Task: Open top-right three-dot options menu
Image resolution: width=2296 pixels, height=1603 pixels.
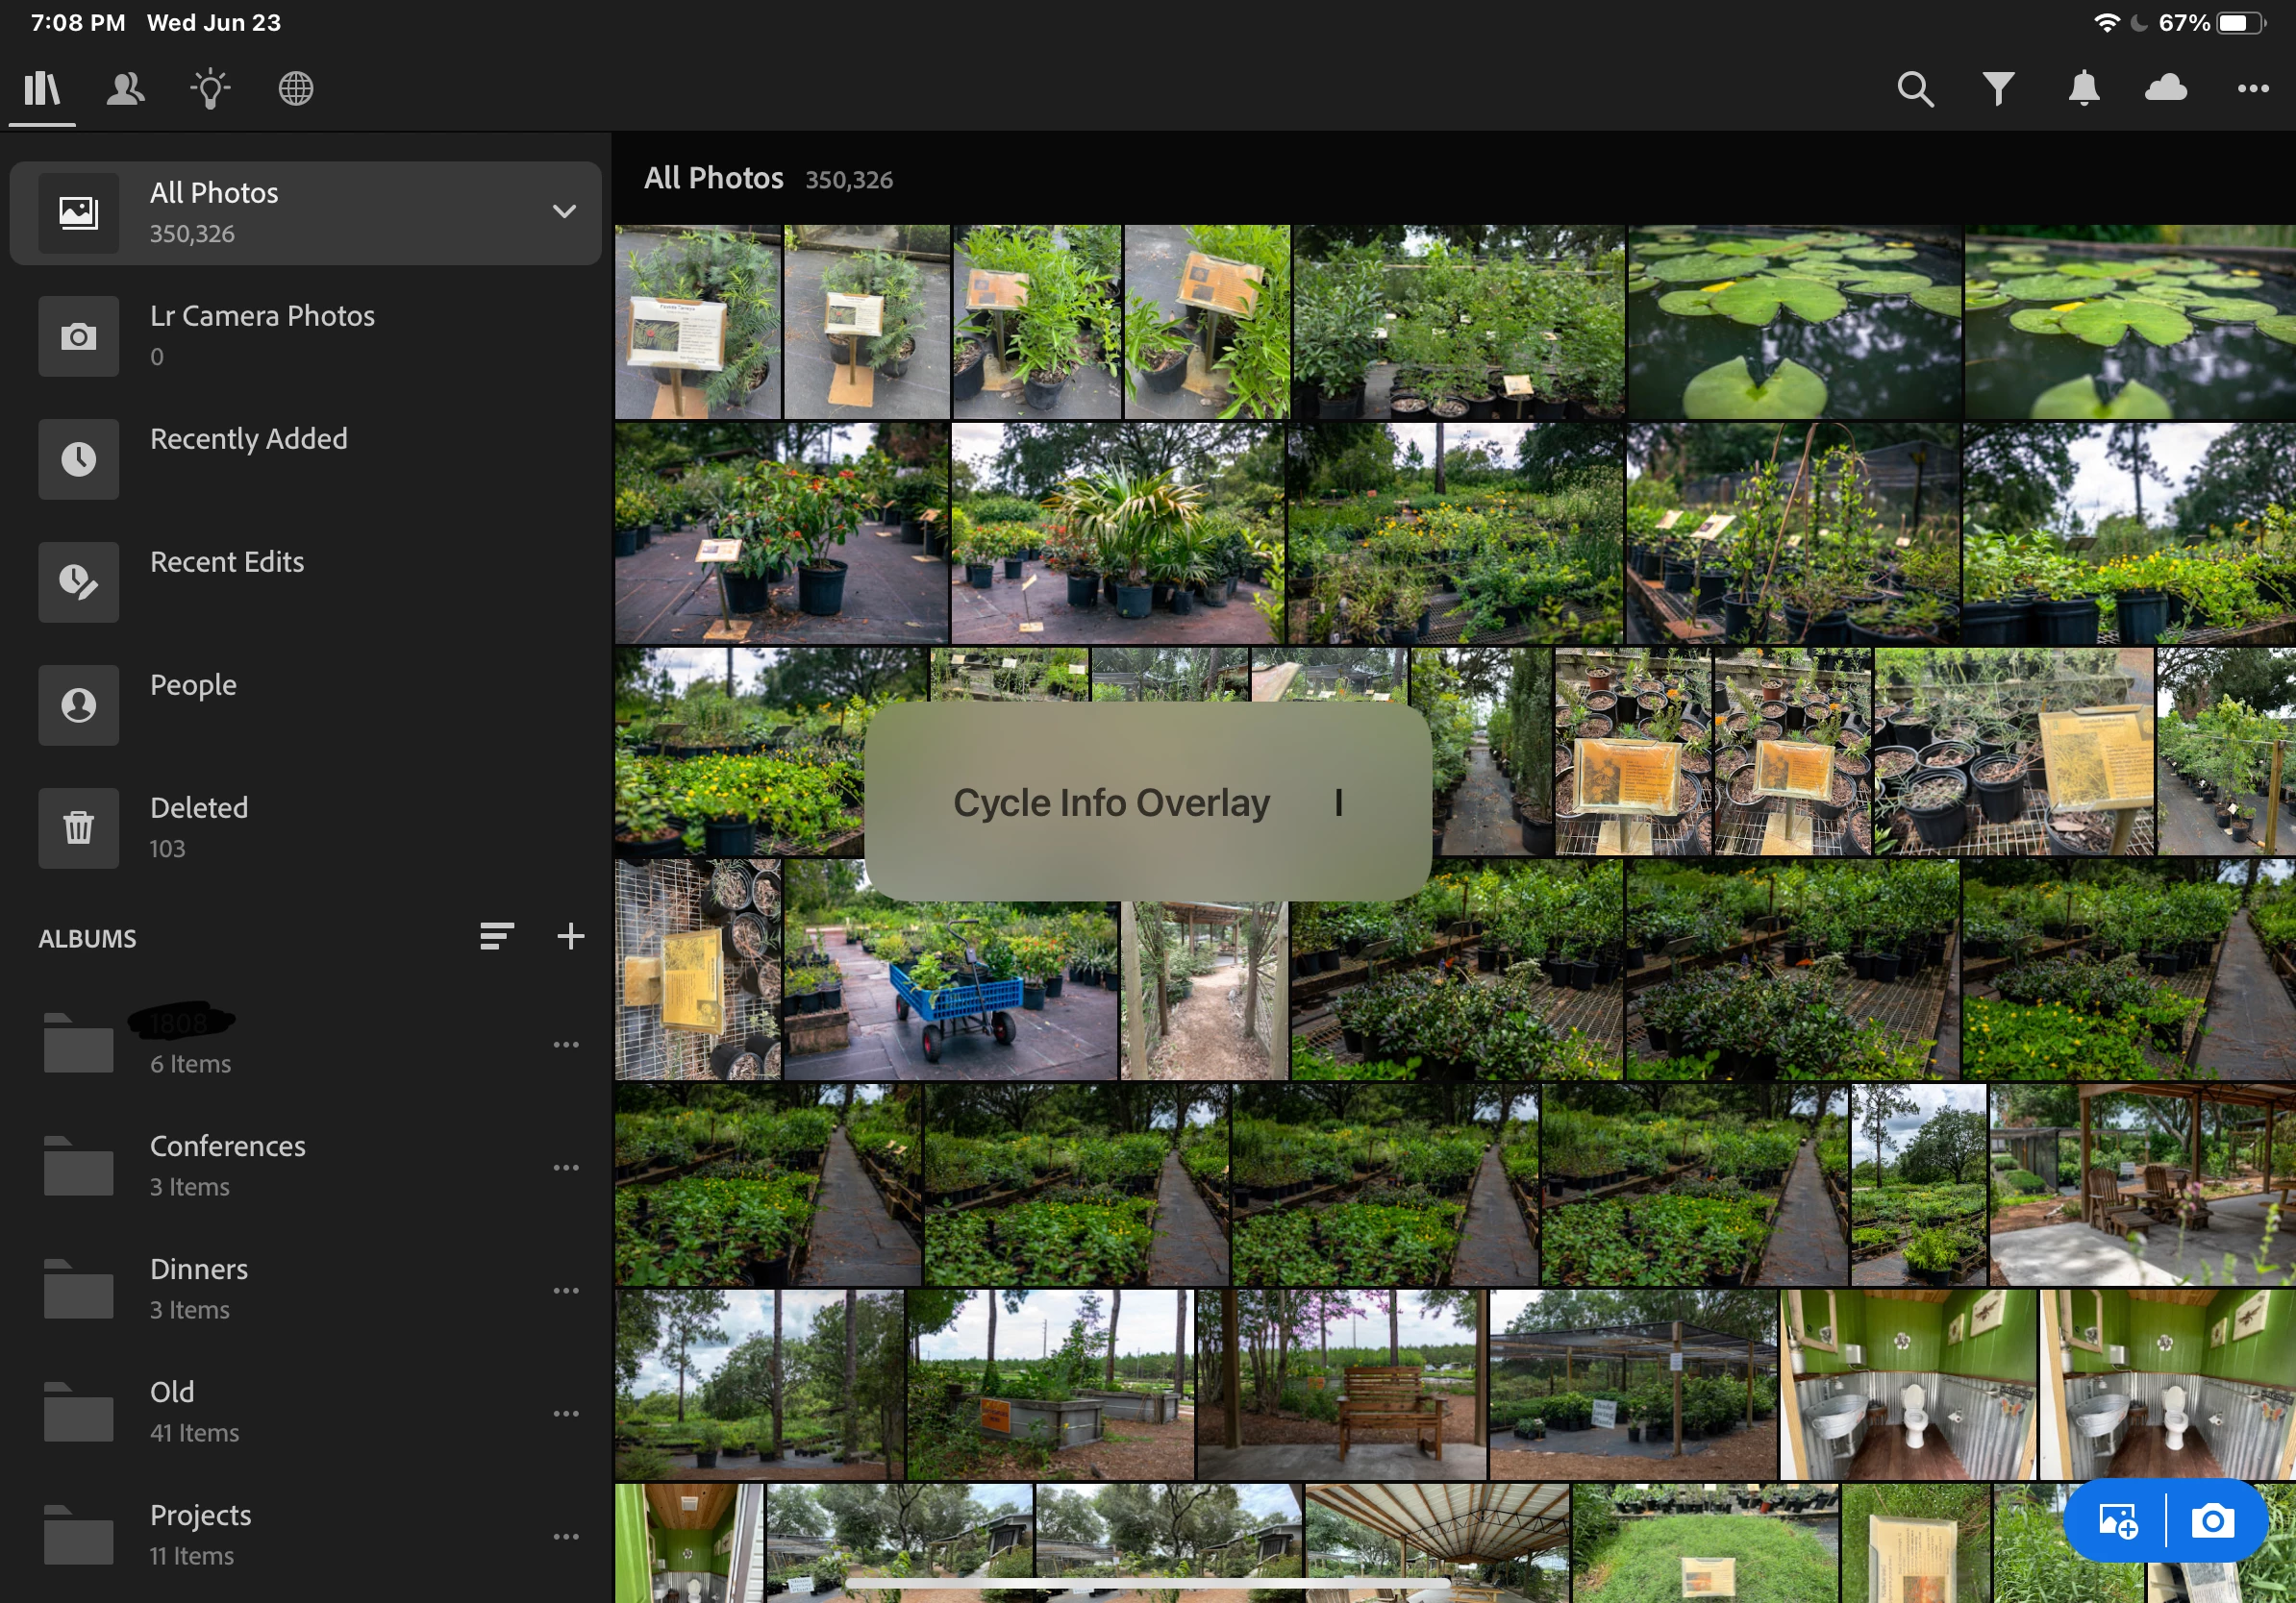Action: (2253, 89)
